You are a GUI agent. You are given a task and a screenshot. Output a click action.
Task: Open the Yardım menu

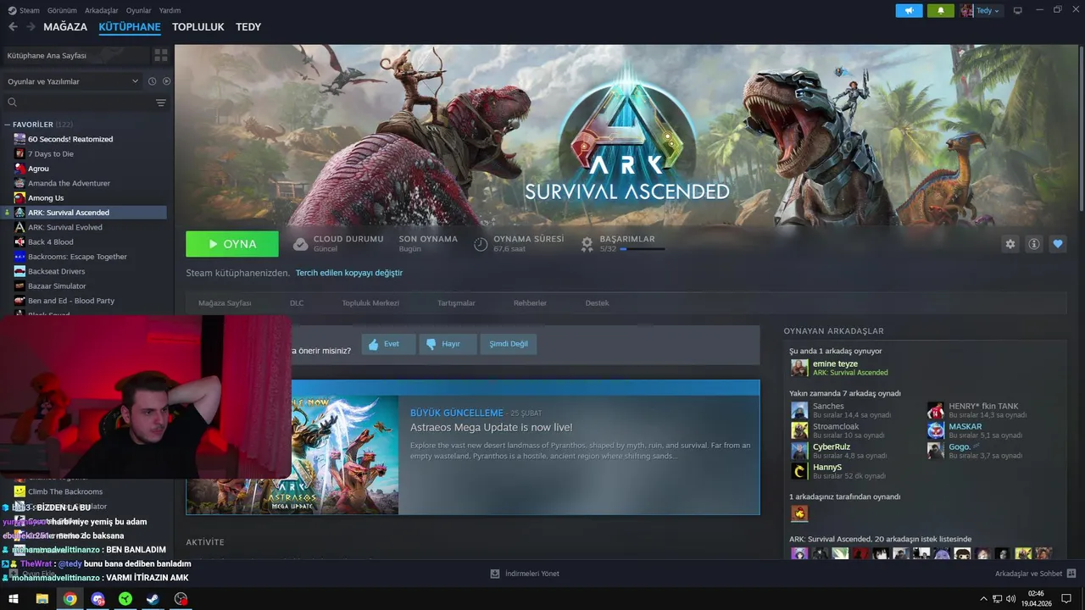170,10
